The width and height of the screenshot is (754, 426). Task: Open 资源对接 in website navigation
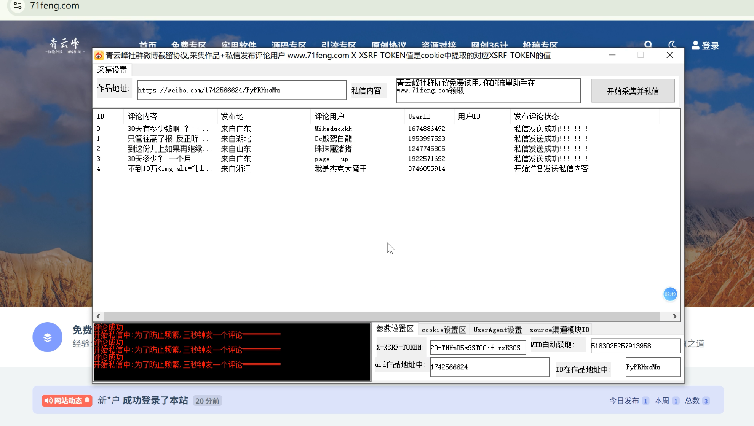pos(439,45)
